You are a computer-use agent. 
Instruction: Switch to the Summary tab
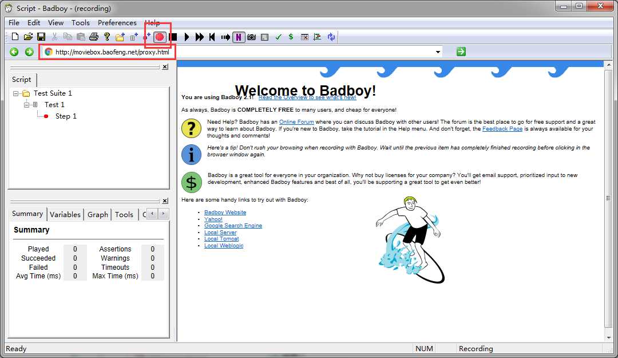(27, 214)
